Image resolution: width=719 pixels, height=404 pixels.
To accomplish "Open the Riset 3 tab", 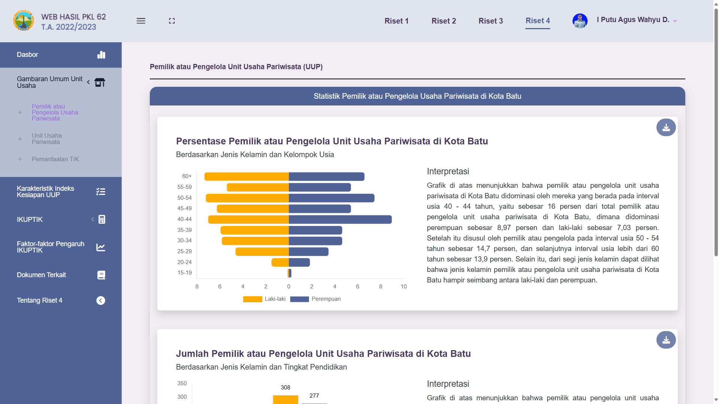I will point(491,21).
